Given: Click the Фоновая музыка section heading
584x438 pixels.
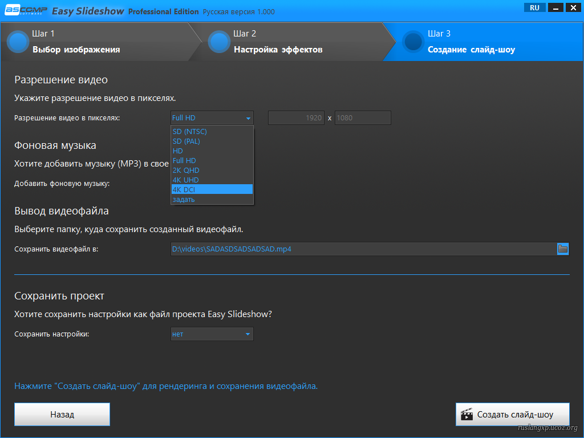Looking at the screenshot, I should click(x=55, y=145).
